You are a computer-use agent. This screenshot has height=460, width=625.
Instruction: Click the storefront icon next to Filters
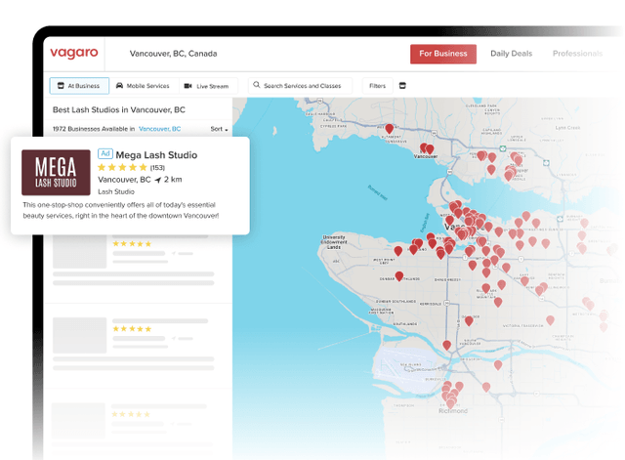(402, 86)
